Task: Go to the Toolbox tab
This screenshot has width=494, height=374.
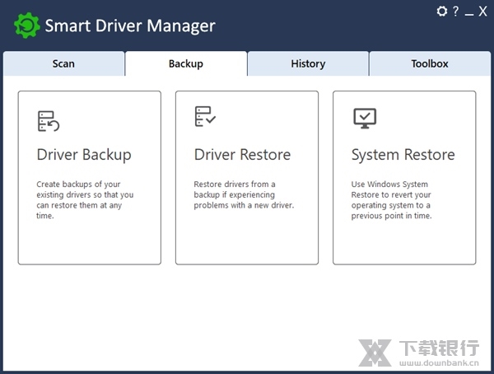Action: tap(430, 63)
